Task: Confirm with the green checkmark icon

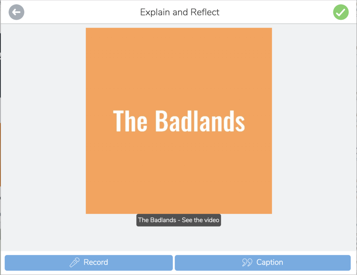Action: click(341, 13)
